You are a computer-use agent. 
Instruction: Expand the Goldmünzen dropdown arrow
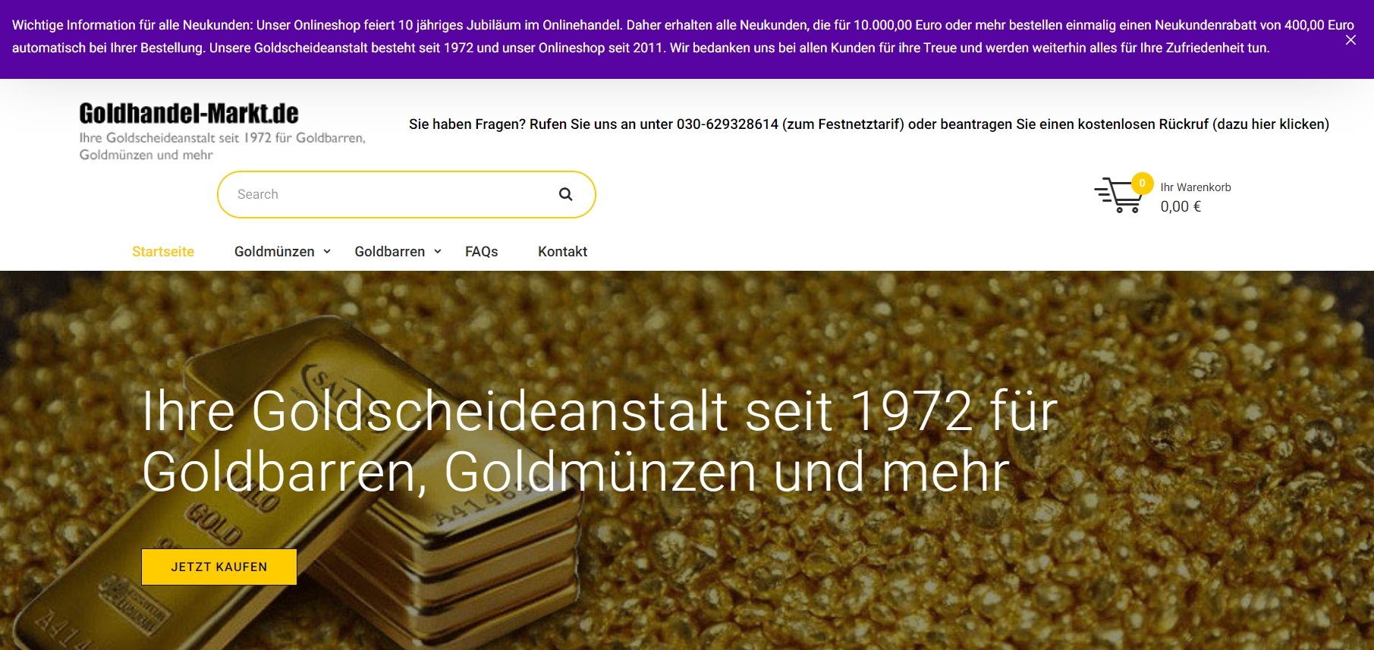pyautogui.click(x=327, y=252)
